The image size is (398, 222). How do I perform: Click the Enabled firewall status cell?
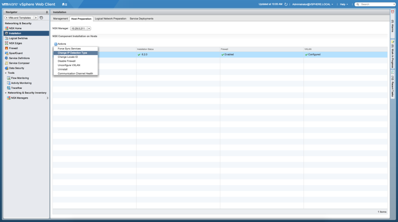pyautogui.click(x=262, y=54)
